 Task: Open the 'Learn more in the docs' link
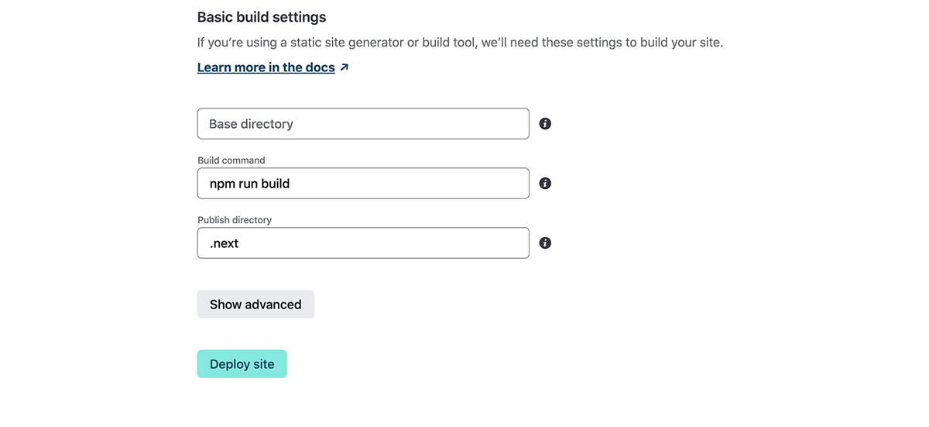click(x=266, y=67)
